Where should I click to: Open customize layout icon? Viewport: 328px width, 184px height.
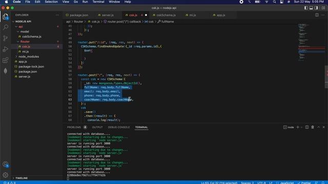323,8
